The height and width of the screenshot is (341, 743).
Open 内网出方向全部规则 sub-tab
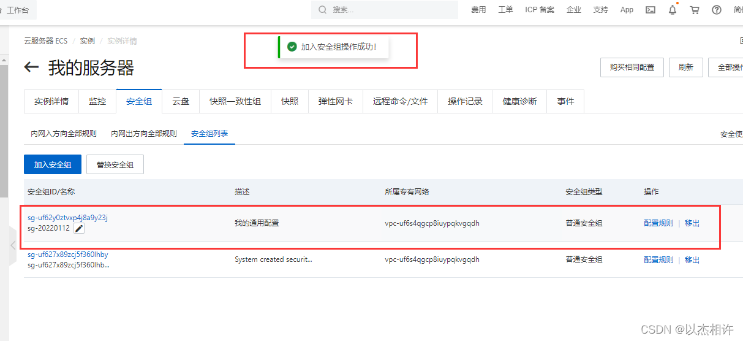point(144,133)
